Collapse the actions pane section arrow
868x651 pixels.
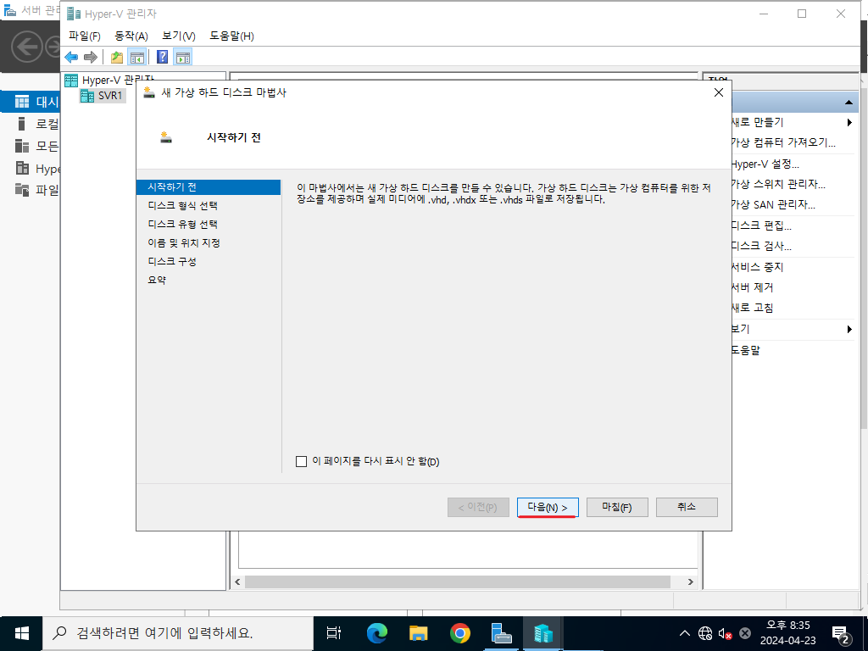pyautogui.click(x=849, y=103)
